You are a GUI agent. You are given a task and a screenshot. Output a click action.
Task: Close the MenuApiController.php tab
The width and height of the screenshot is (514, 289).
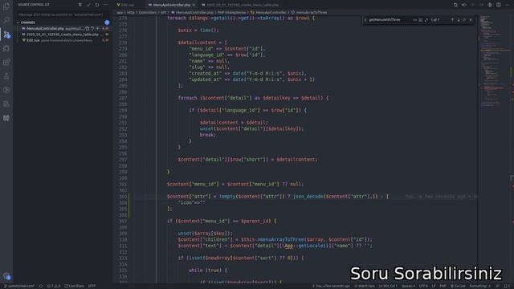194,5
